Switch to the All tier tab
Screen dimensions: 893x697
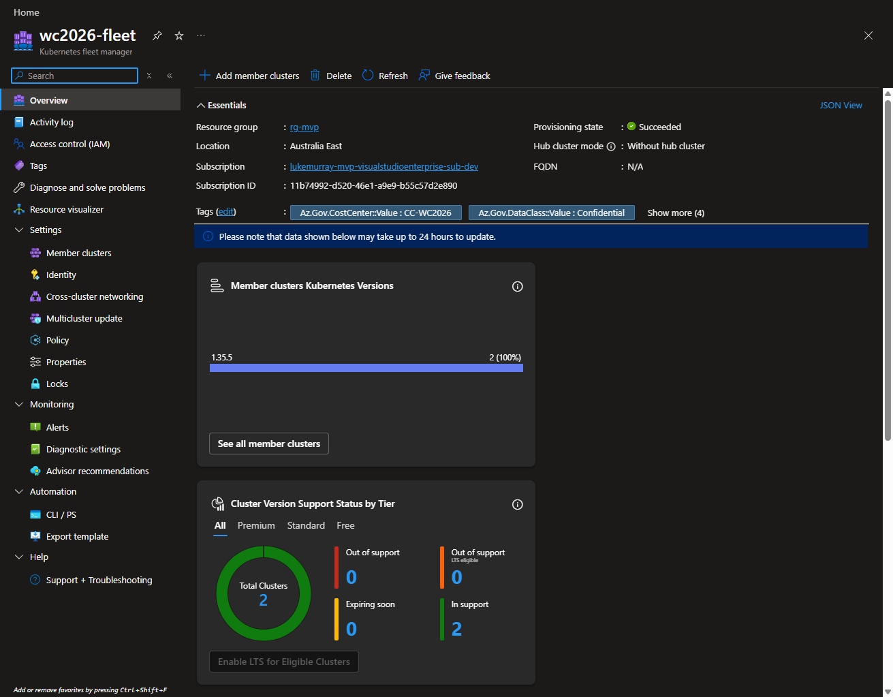pyautogui.click(x=220, y=525)
